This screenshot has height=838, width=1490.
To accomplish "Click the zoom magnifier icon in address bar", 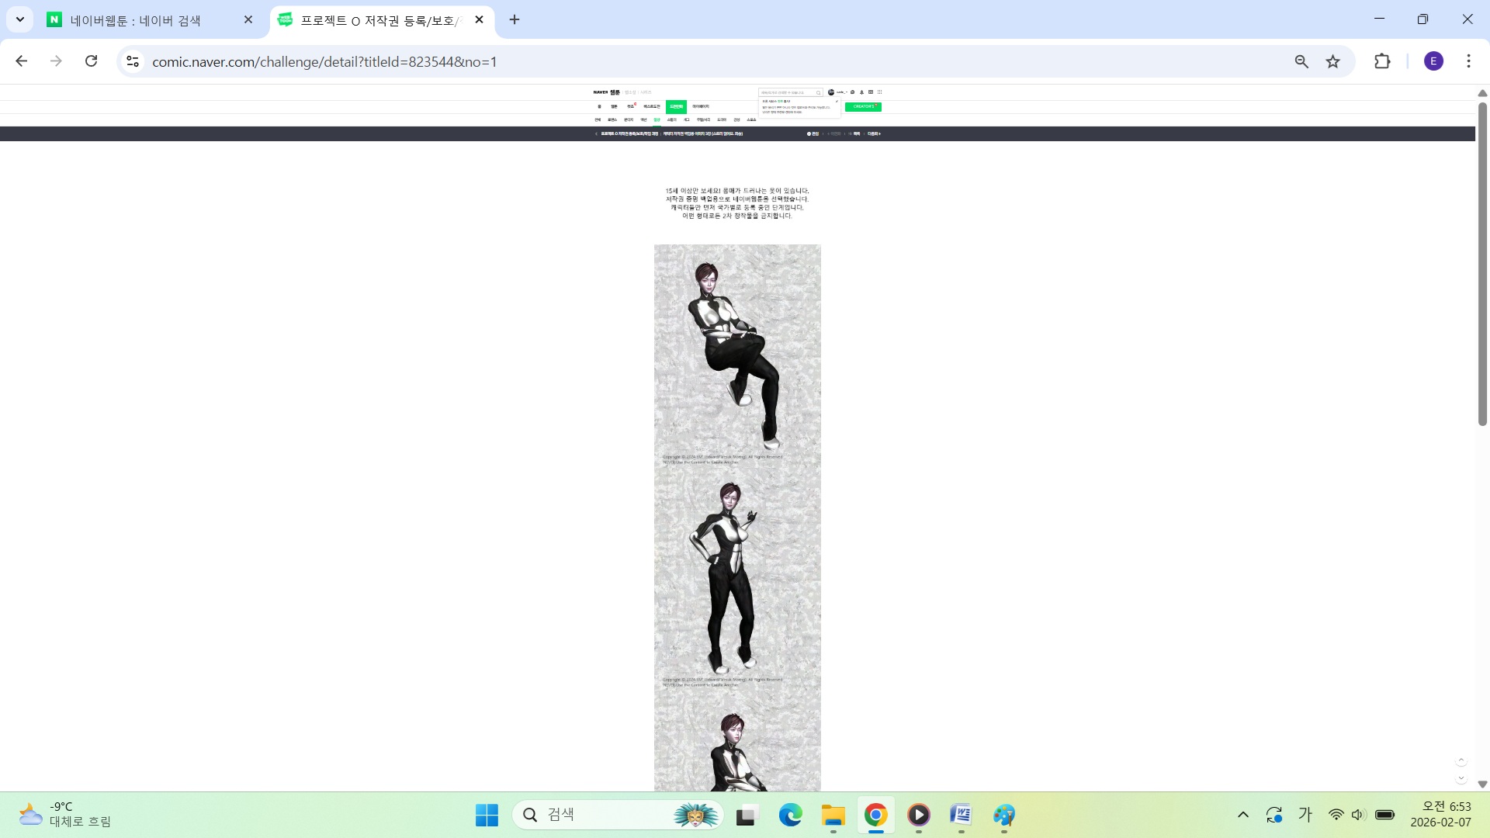I will point(1301,61).
